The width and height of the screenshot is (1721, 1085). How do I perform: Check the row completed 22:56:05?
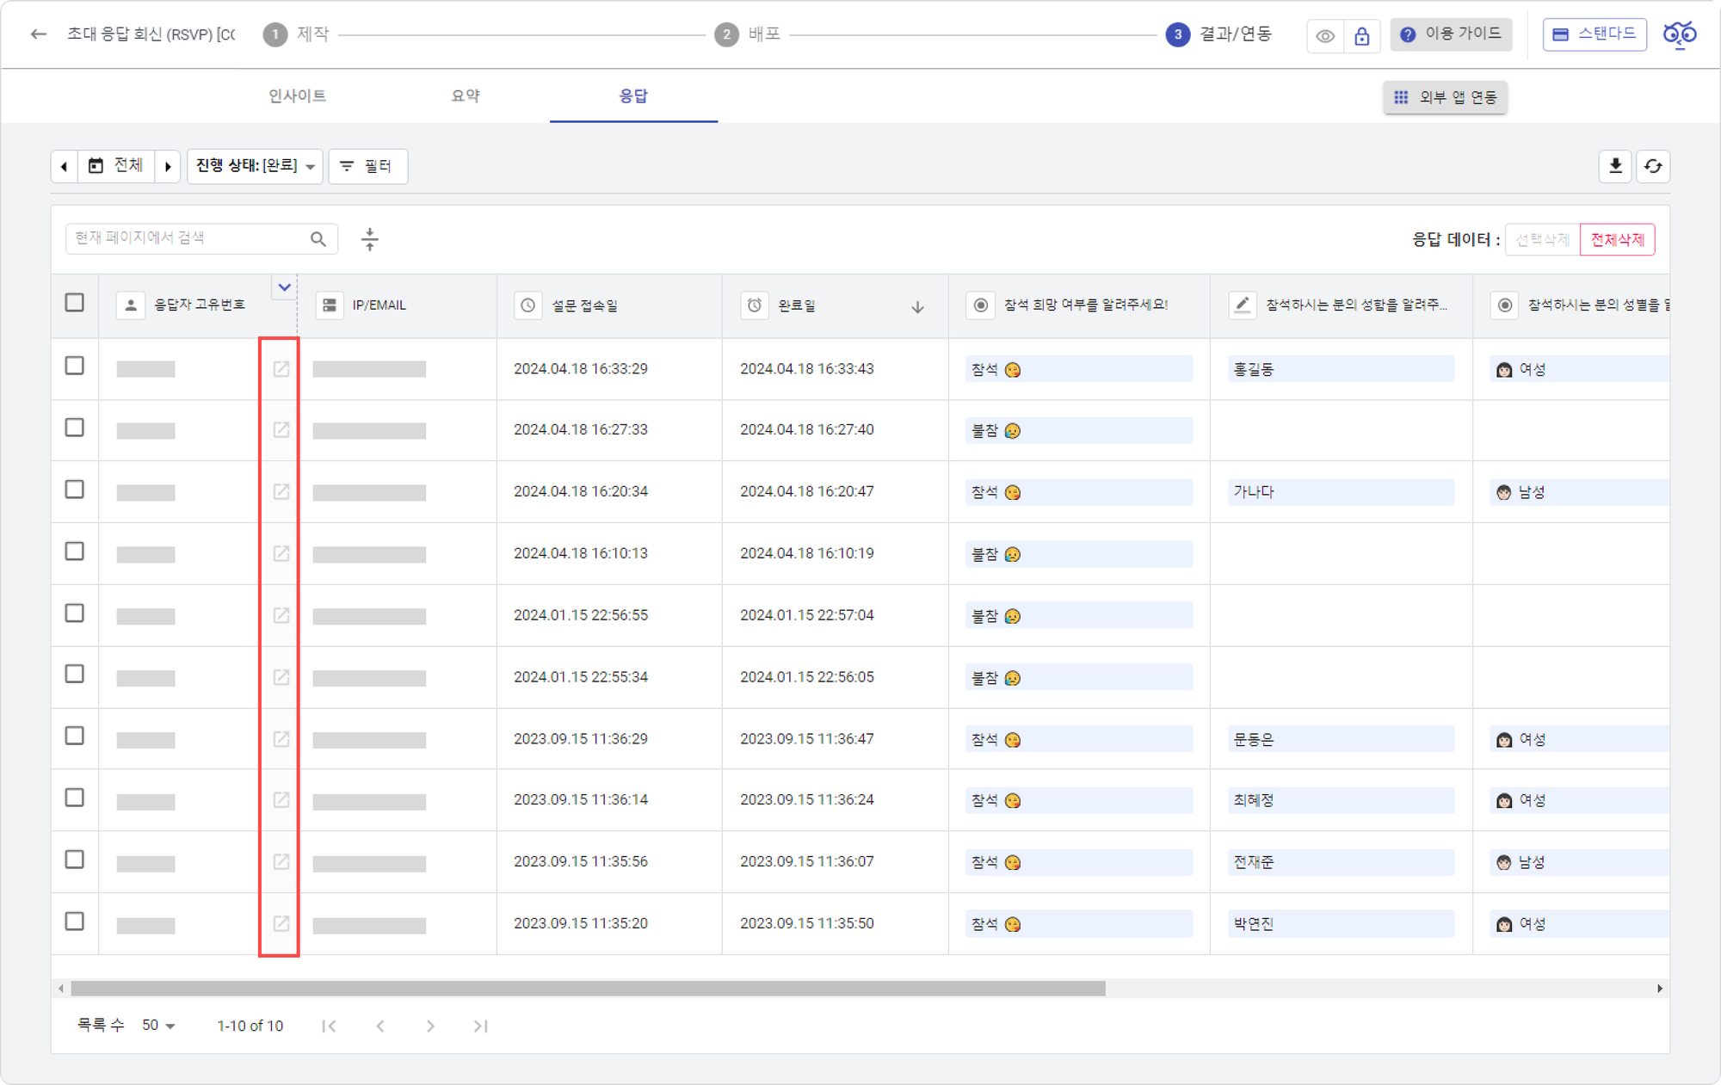coord(75,675)
